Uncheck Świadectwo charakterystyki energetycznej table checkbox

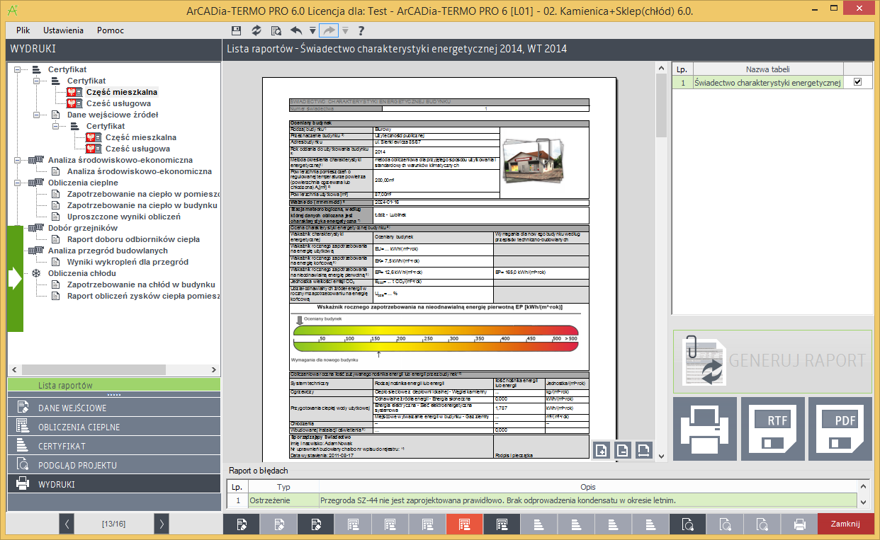tap(858, 82)
